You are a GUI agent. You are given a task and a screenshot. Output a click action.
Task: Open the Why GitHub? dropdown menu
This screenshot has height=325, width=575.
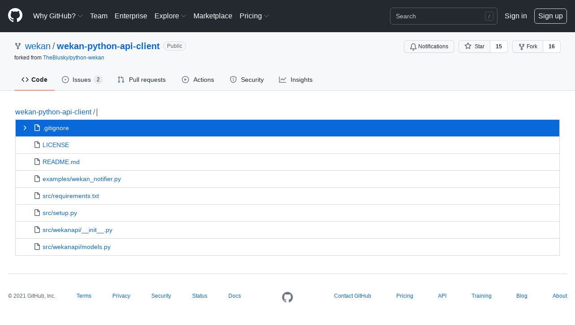[58, 16]
